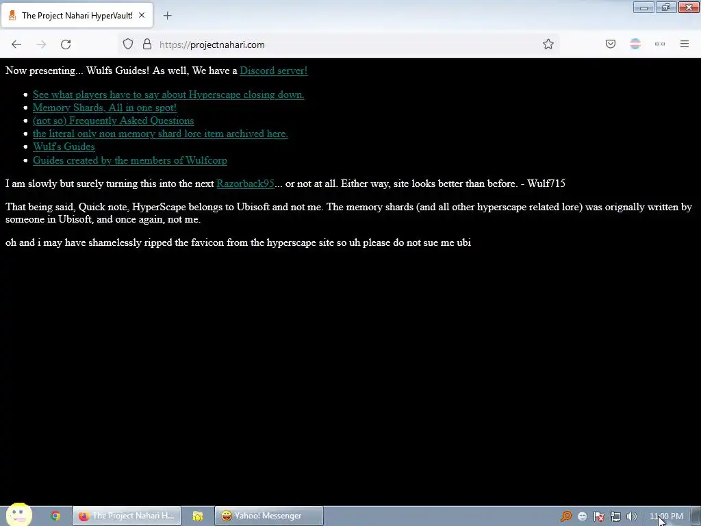The width and height of the screenshot is (701, 526).
Task: Open the network tray icon
Action: 615,516
